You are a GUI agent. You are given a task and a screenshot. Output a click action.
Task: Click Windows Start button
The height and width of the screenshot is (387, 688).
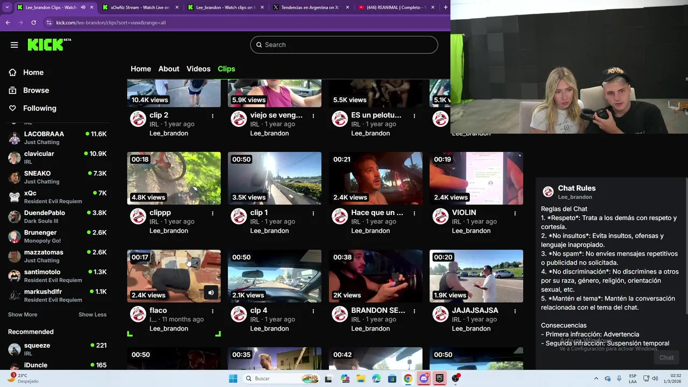[x=233, y=378]
